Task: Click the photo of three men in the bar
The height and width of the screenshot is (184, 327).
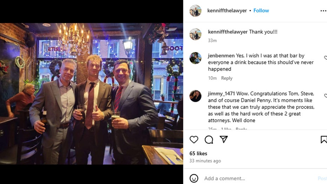Action: (x=92, y=94)
